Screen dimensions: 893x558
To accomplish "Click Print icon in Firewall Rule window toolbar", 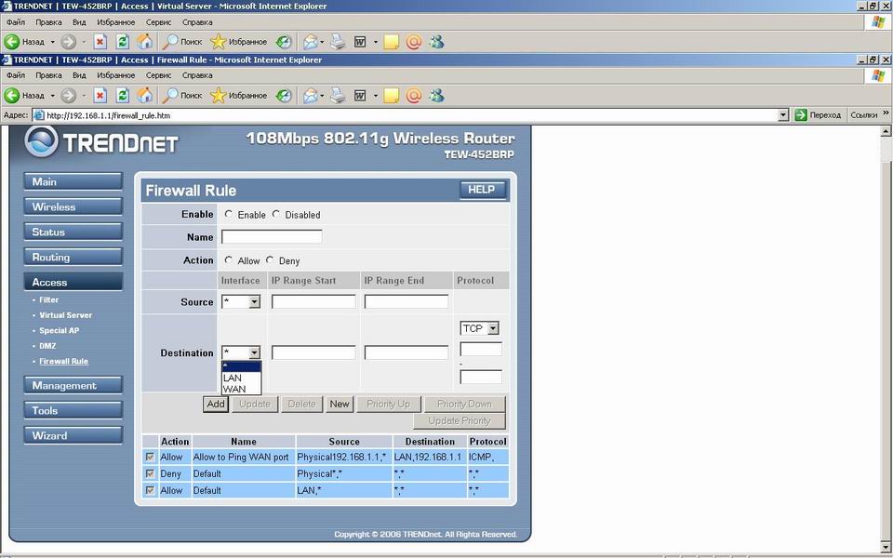I will 338,96.
